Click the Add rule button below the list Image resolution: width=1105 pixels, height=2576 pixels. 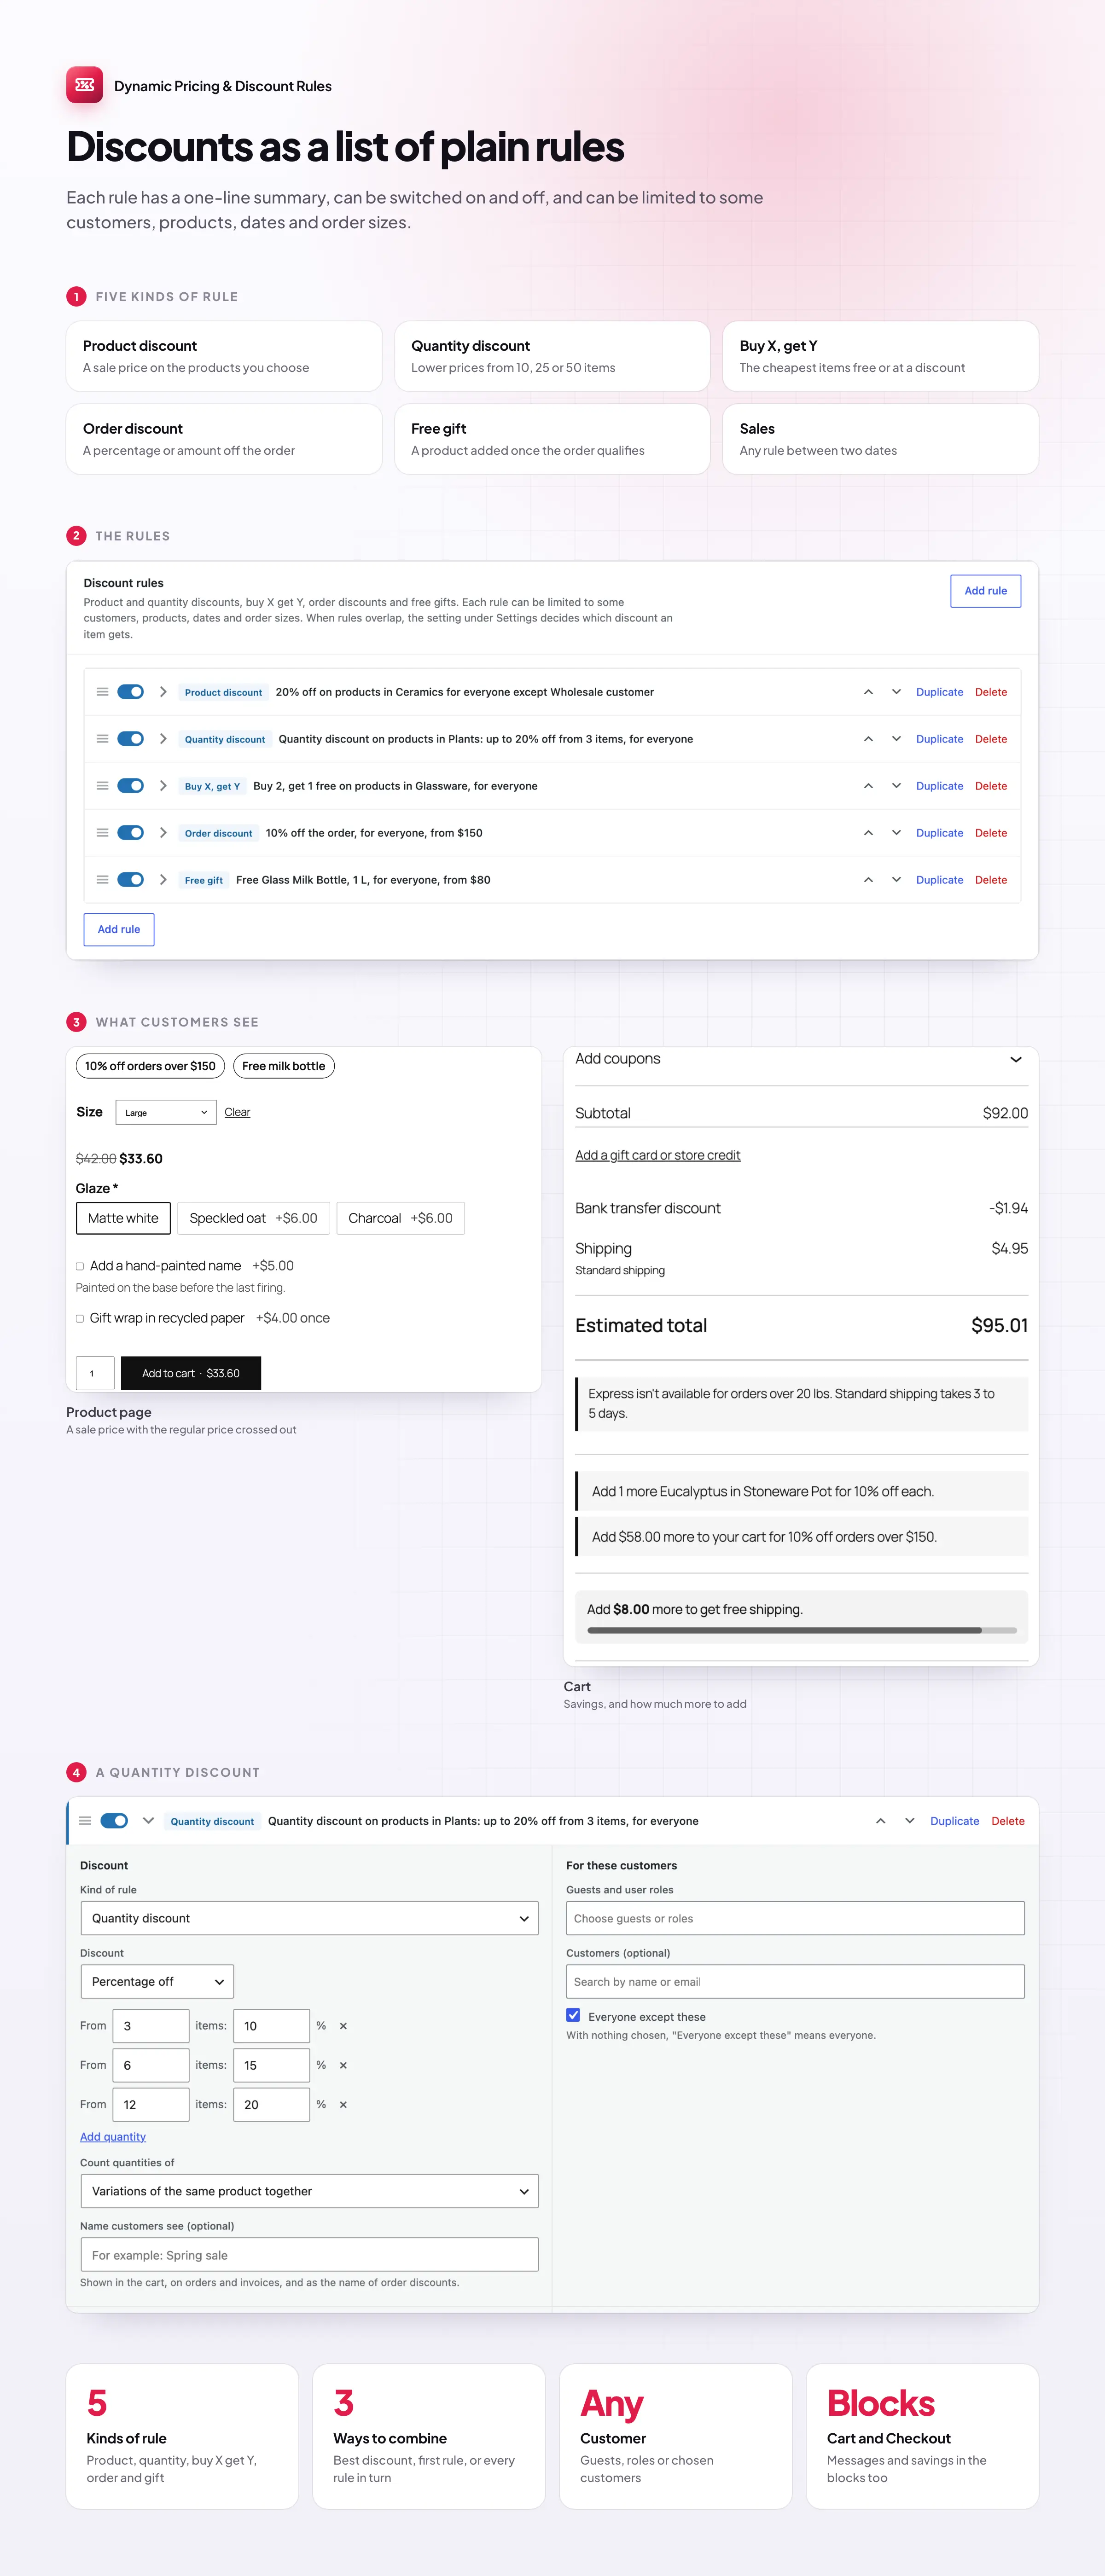pos(119,930)
